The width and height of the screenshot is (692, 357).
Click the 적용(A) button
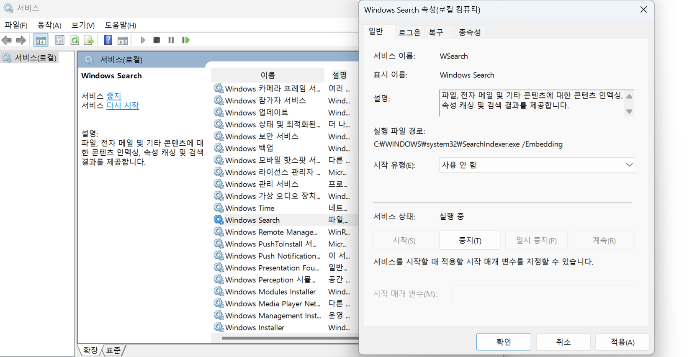[623, 342]
